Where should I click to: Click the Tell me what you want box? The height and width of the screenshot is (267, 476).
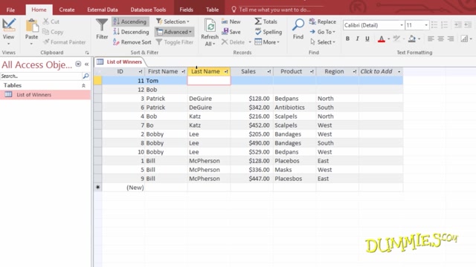tap(274, 10)
